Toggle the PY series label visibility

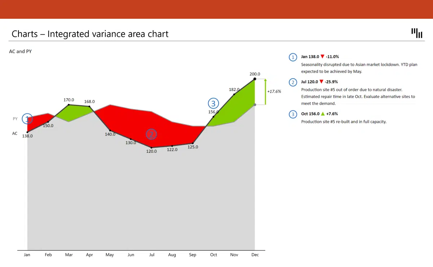[15, 118]
